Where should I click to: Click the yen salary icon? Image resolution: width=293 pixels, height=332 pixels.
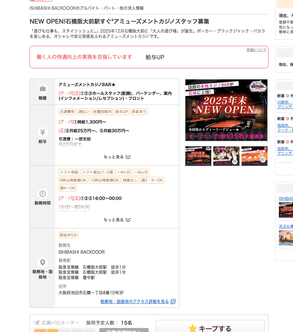(42, 132)
